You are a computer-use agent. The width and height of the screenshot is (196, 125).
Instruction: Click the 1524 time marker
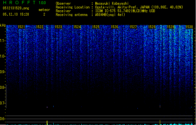[x=77, y=27]
